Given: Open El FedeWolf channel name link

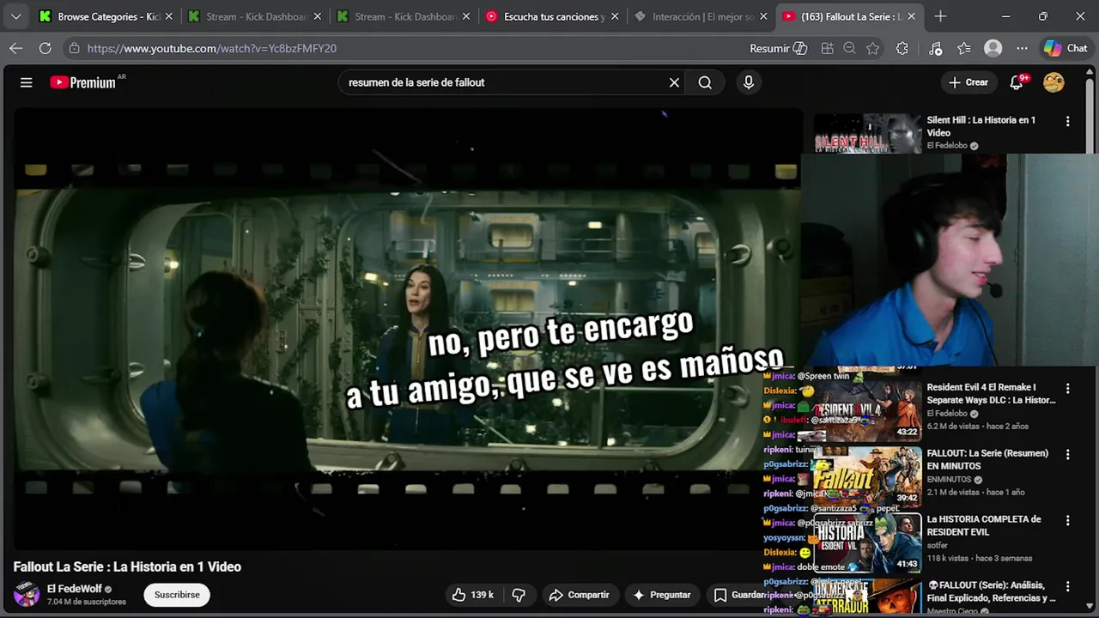Looking at the screenshot, I should tap(75, 589).
